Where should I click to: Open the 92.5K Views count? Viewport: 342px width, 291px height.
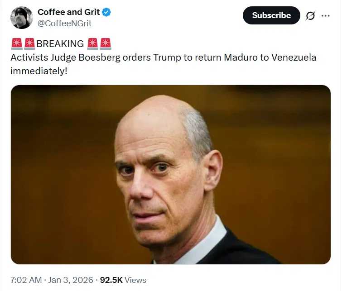123,280
